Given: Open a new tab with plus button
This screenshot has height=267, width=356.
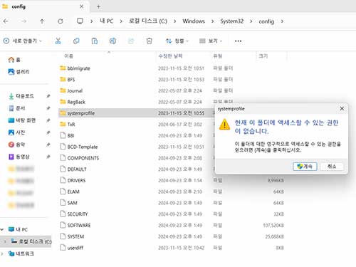Looking at the screenshot, I should 98,6.
